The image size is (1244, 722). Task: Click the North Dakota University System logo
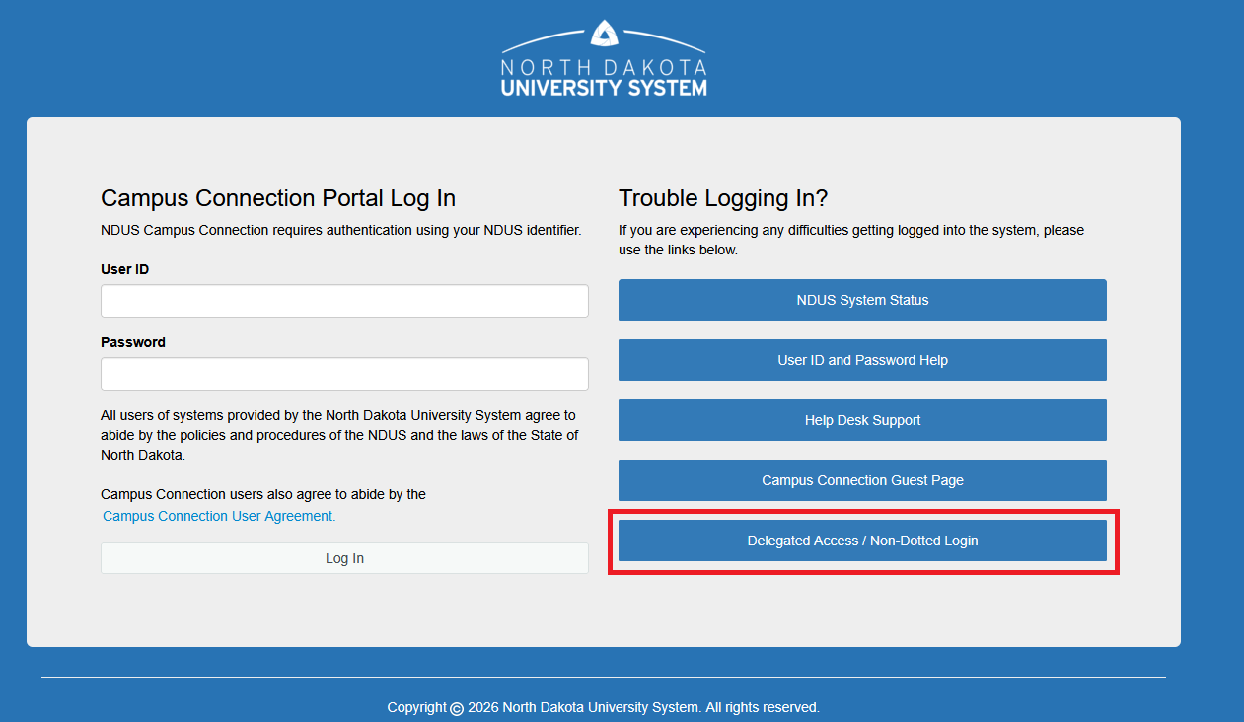coord(604,59)
